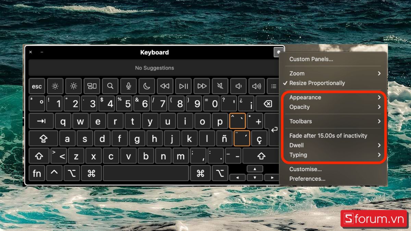The width and height of the screenshot is (411, 231).
Task: Open Preferences… from the menu
Action: (x=333, y=179)
